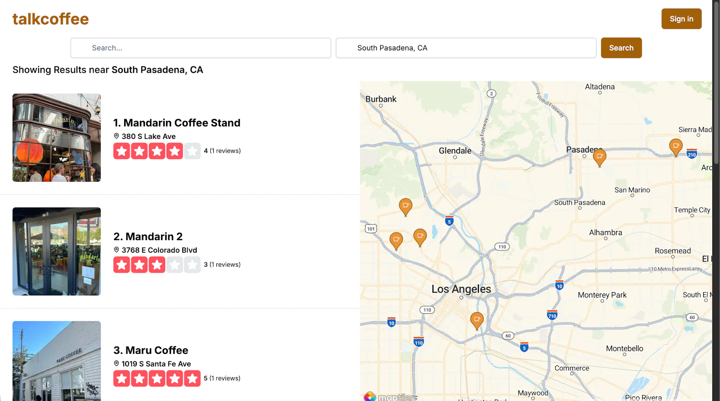720x401 pixels.
Task: Click the Search button
Action: click(x=621, y=48)
